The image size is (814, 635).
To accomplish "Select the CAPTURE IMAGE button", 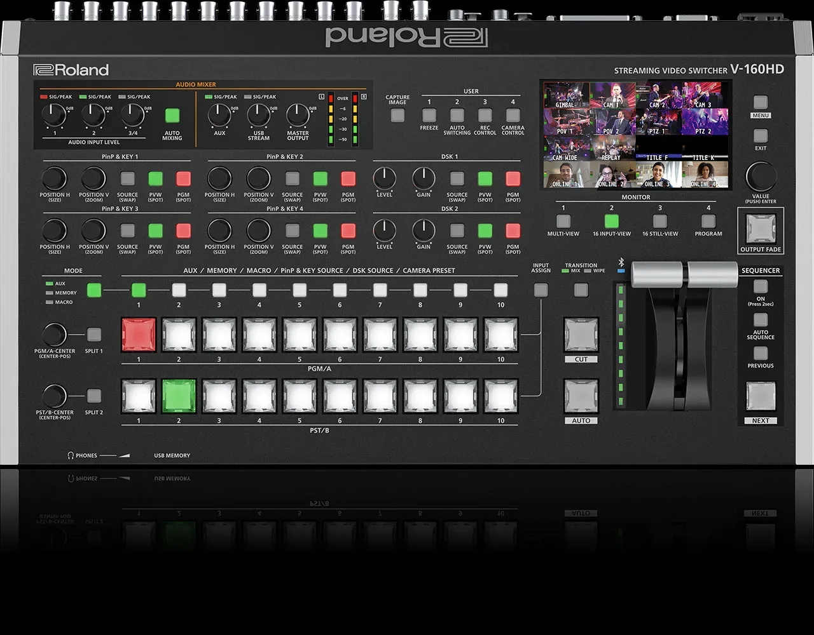I will [x=397, y=116].
